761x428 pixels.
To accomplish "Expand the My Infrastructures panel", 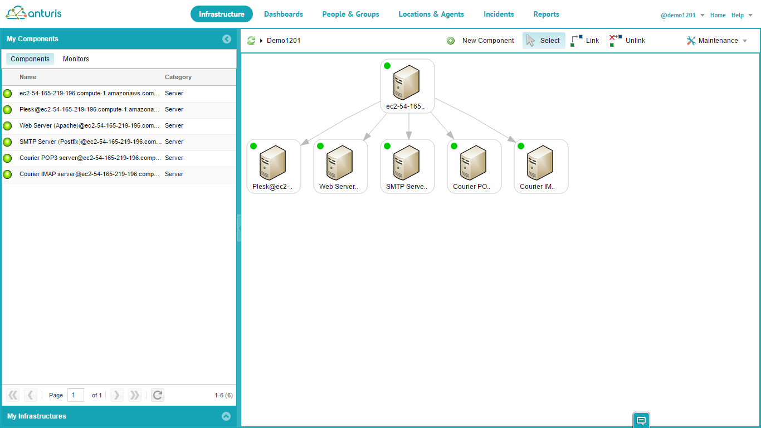I will coord(226,416).
